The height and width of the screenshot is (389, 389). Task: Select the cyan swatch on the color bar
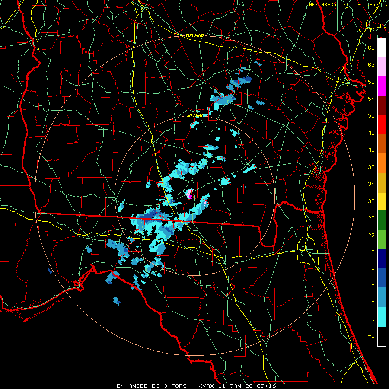tap(382, 317)
